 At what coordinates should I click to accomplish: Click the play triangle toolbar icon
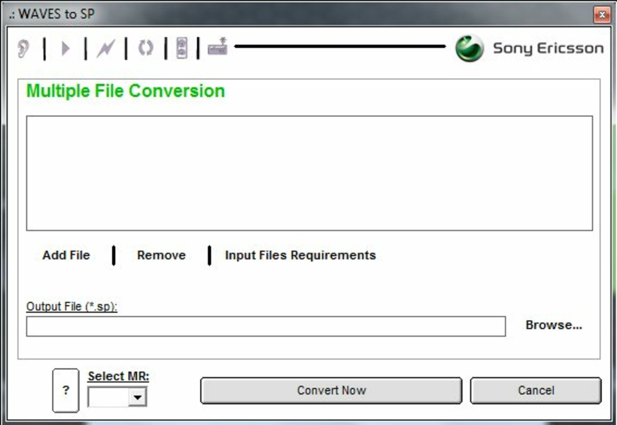pos(66,49)
